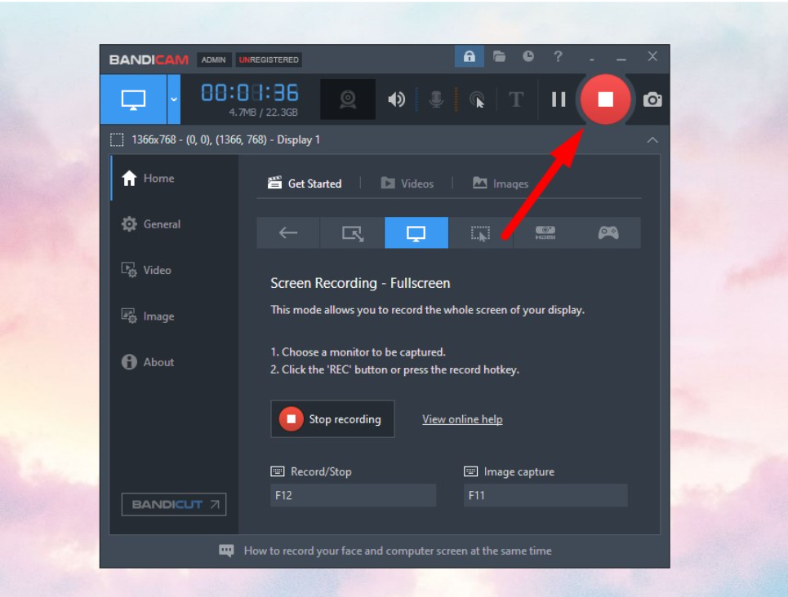
Task: Expand the recording mode dropdown arrow
Action: (174, 99)
